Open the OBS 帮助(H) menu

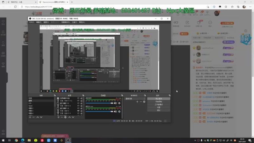tap(82, 22)
